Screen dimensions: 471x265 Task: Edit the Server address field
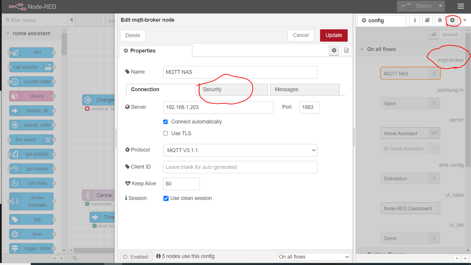pyautogui.click(x=218, y=107)
